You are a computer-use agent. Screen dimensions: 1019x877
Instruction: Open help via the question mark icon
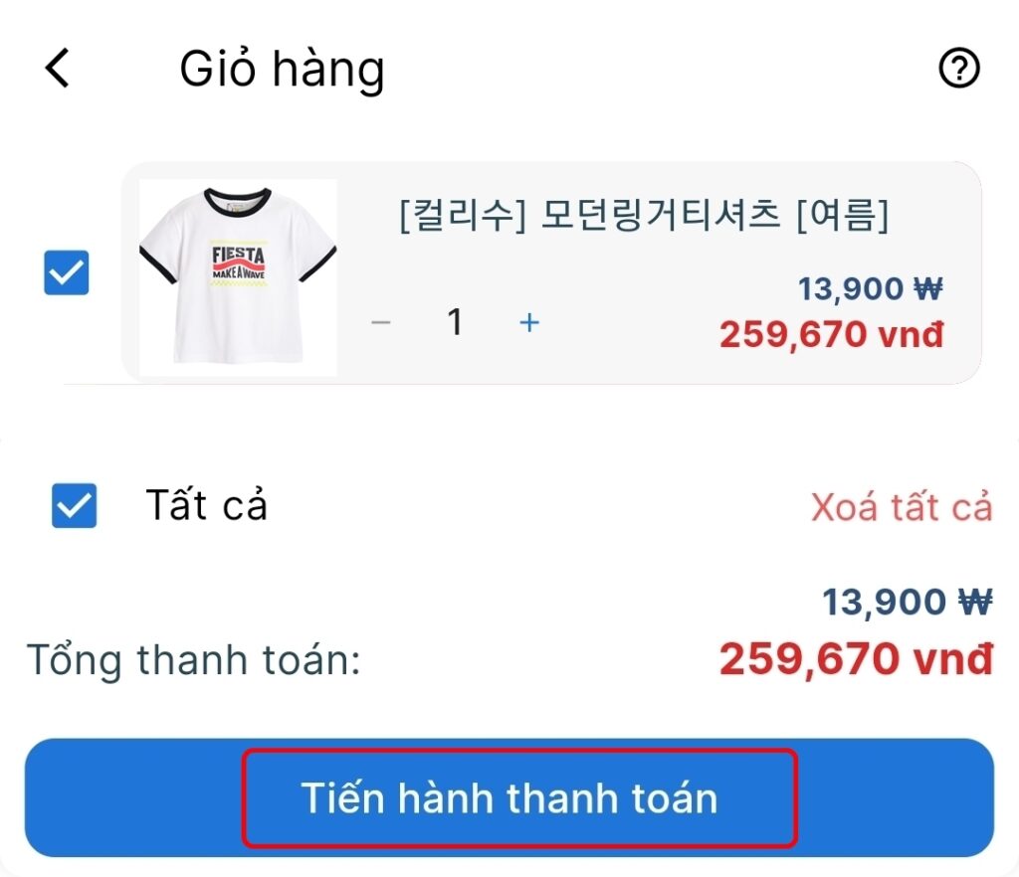[x=958, y=68]
